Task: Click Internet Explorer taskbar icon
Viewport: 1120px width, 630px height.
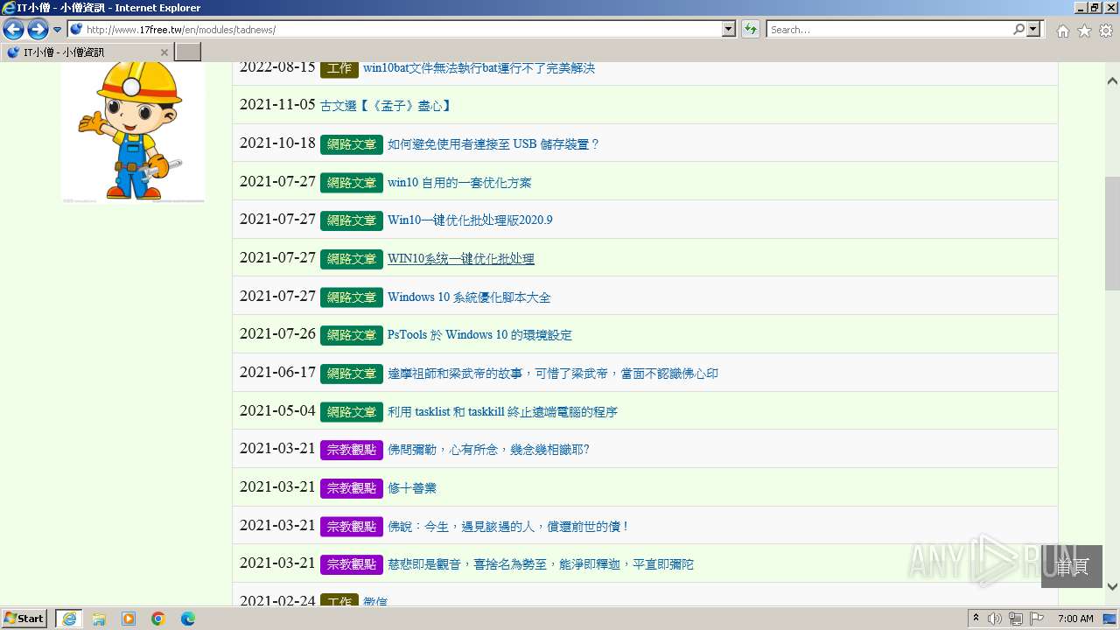Action: [x=69, y=619]
